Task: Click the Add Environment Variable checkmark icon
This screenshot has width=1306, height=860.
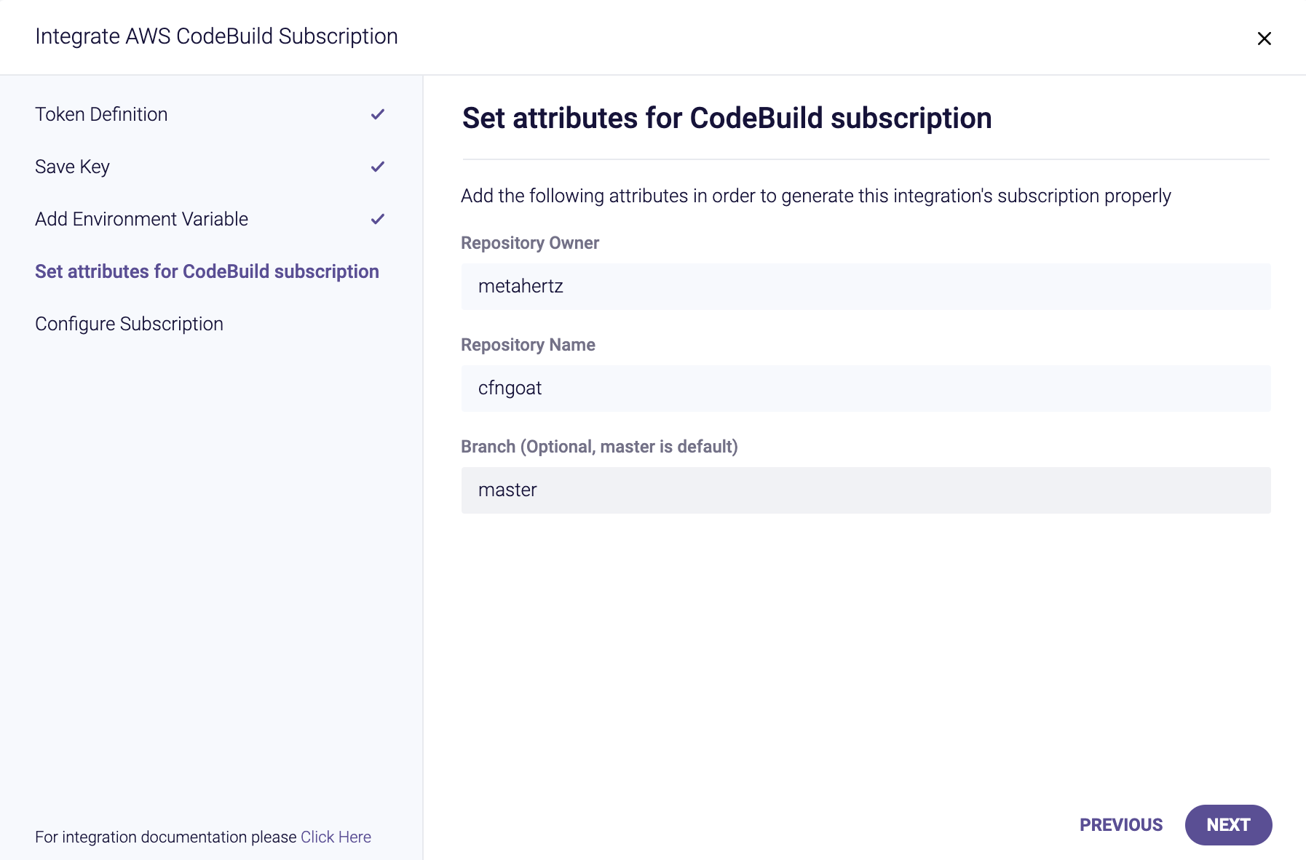Action: [377, 219]
